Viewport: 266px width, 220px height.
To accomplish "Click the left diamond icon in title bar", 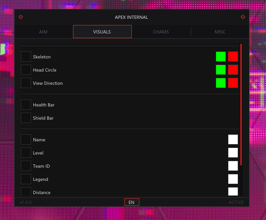I will pyautogui.click(x=21, y=17).
